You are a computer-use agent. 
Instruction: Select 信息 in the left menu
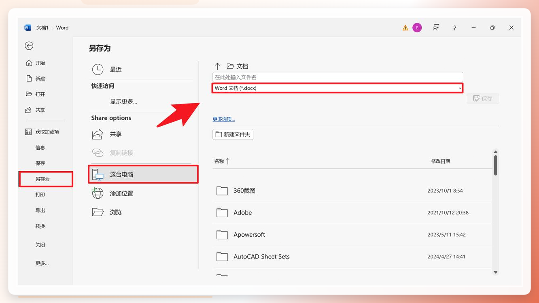40,148
